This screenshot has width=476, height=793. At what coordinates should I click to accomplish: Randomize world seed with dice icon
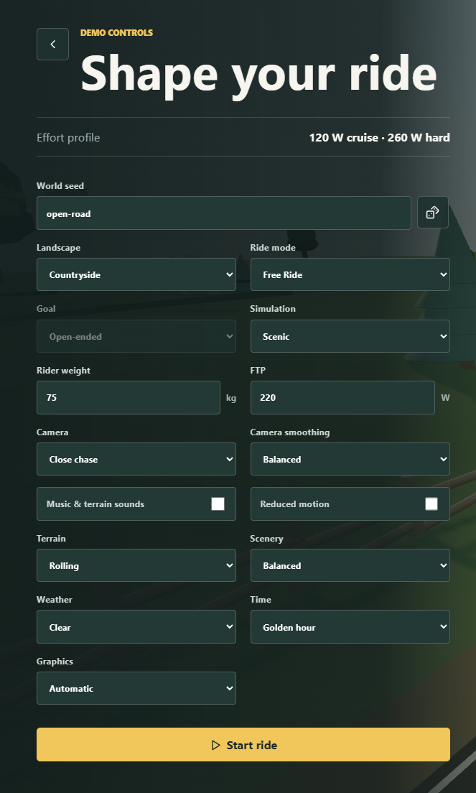[x=432, y=213]
